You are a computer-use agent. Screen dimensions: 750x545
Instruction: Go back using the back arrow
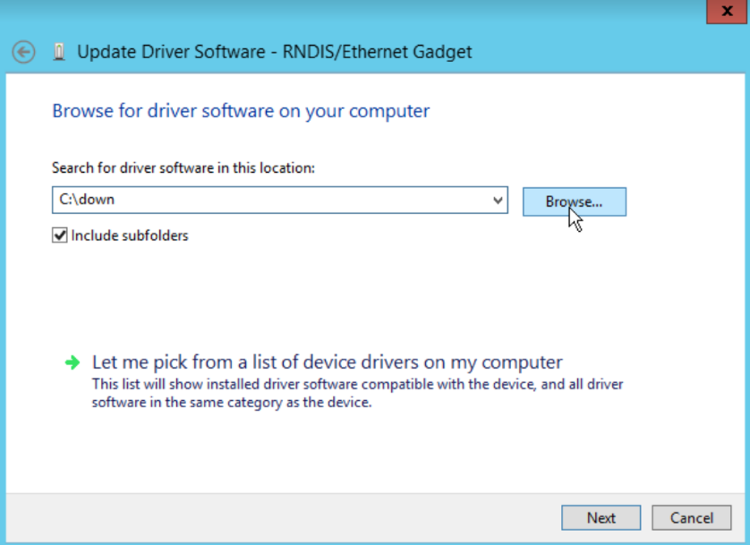tap(24, 52)
